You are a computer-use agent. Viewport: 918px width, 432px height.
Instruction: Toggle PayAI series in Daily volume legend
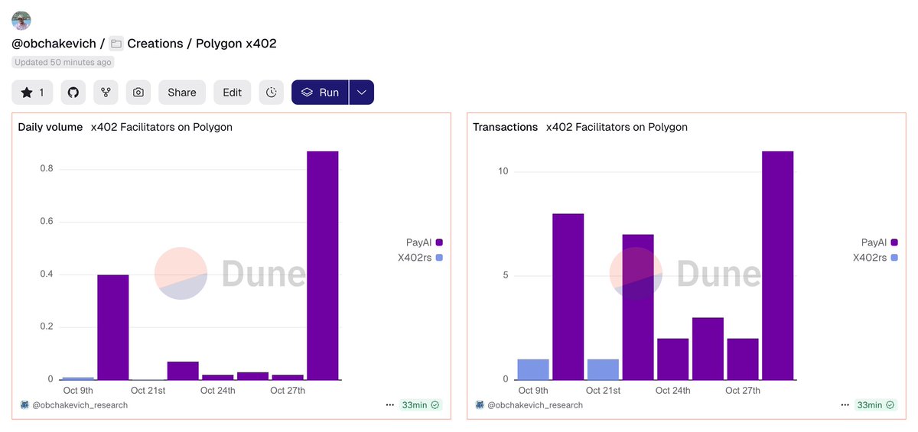422,242
